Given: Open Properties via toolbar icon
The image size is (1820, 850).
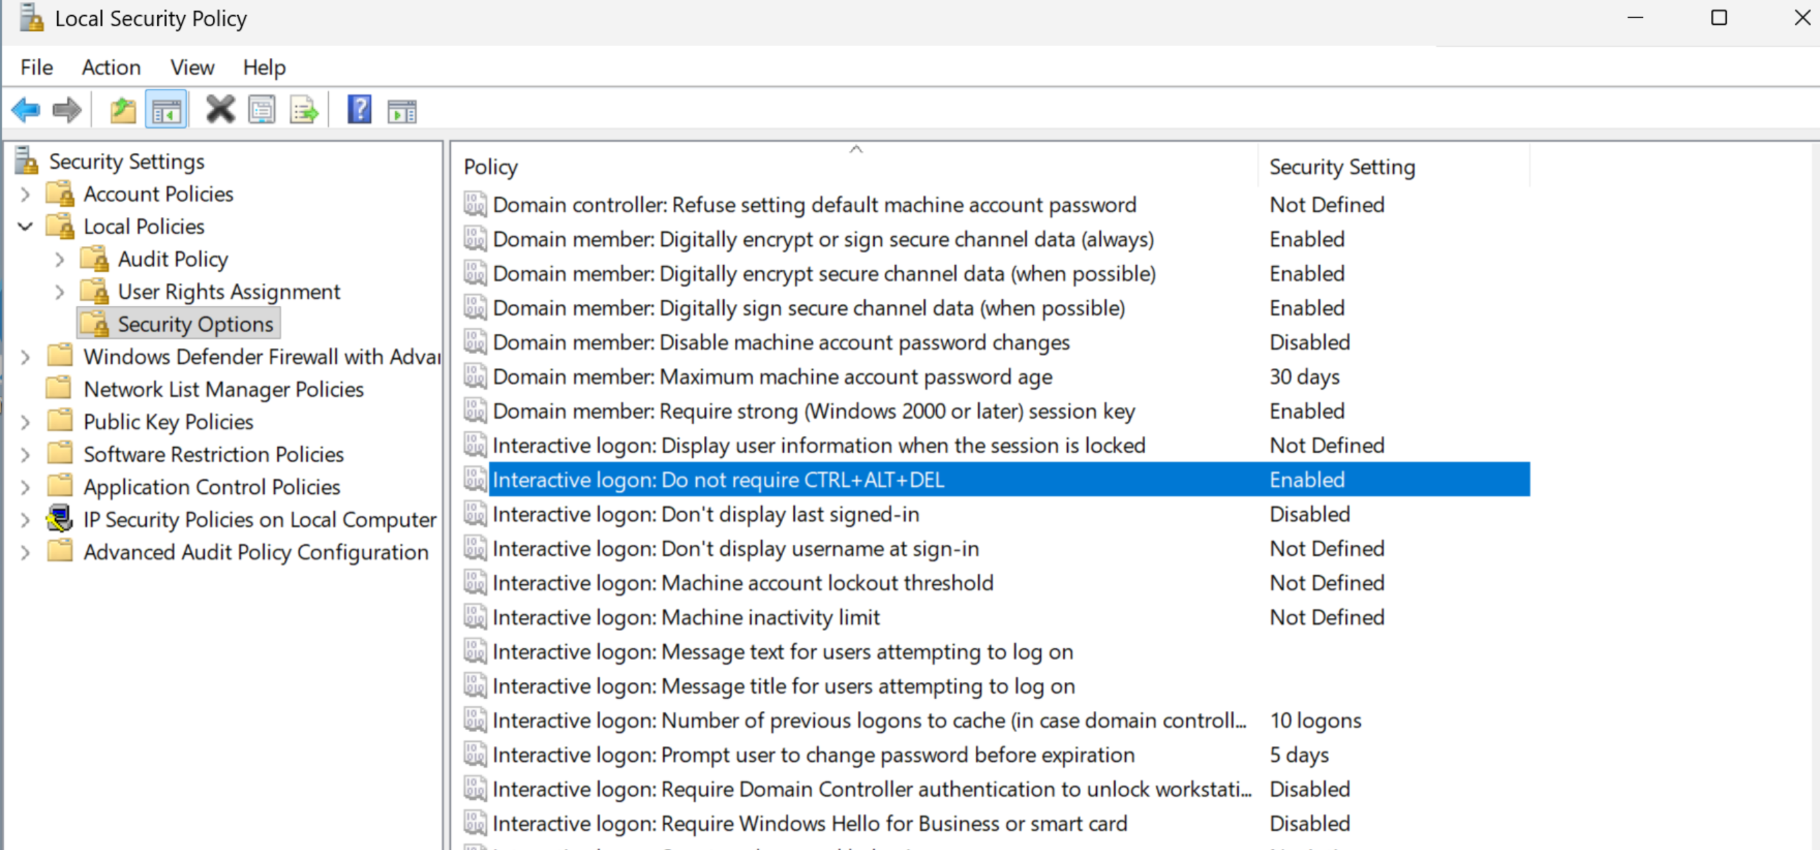Looking at the screenshot, I should [x=261, y=110].
